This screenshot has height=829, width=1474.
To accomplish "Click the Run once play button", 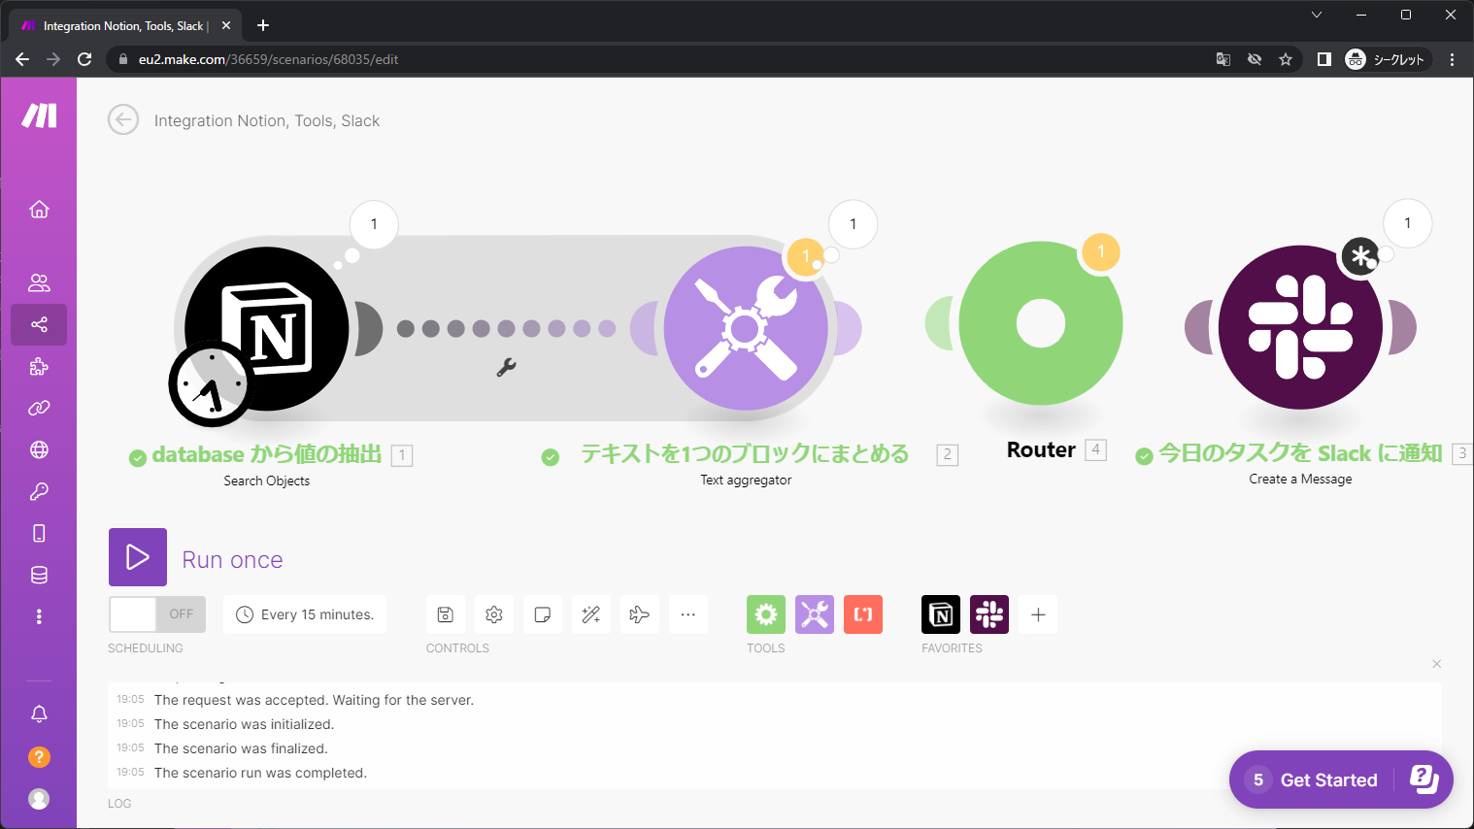I will click(138, 557).
